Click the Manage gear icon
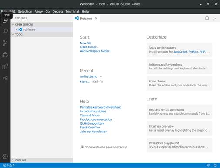The height and width of the screenshot is (168, 220). pos(5,156)
